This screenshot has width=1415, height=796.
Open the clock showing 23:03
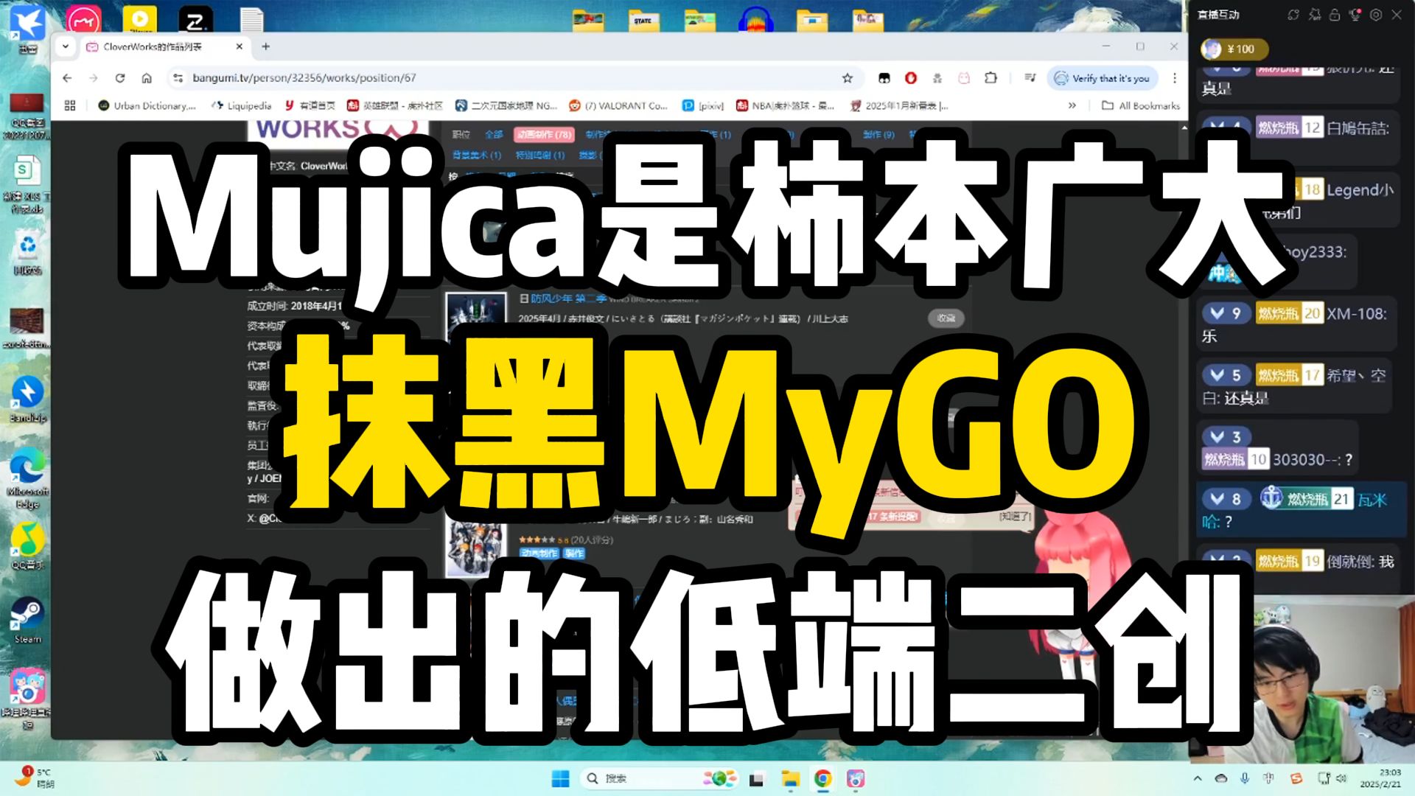pyautogui.click(x=1380, y=778)
